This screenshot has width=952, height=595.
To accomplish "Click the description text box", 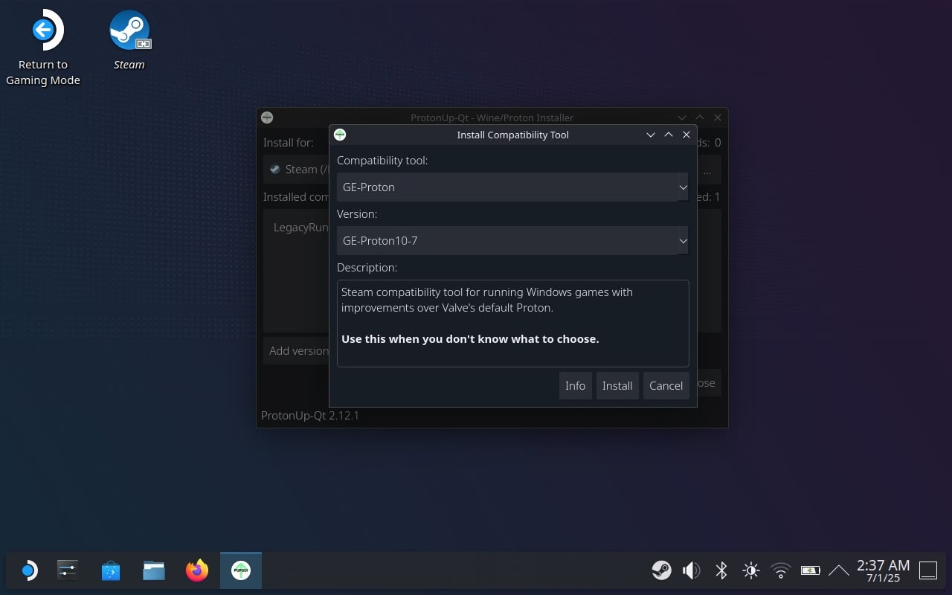I will tap(512, 324).
